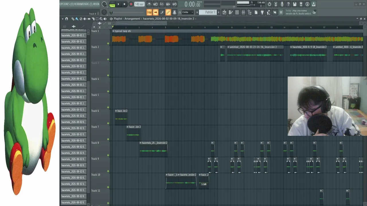Select the Mute speaker tool in the Playlist
The image size is (367, 206).
[85, 19]
